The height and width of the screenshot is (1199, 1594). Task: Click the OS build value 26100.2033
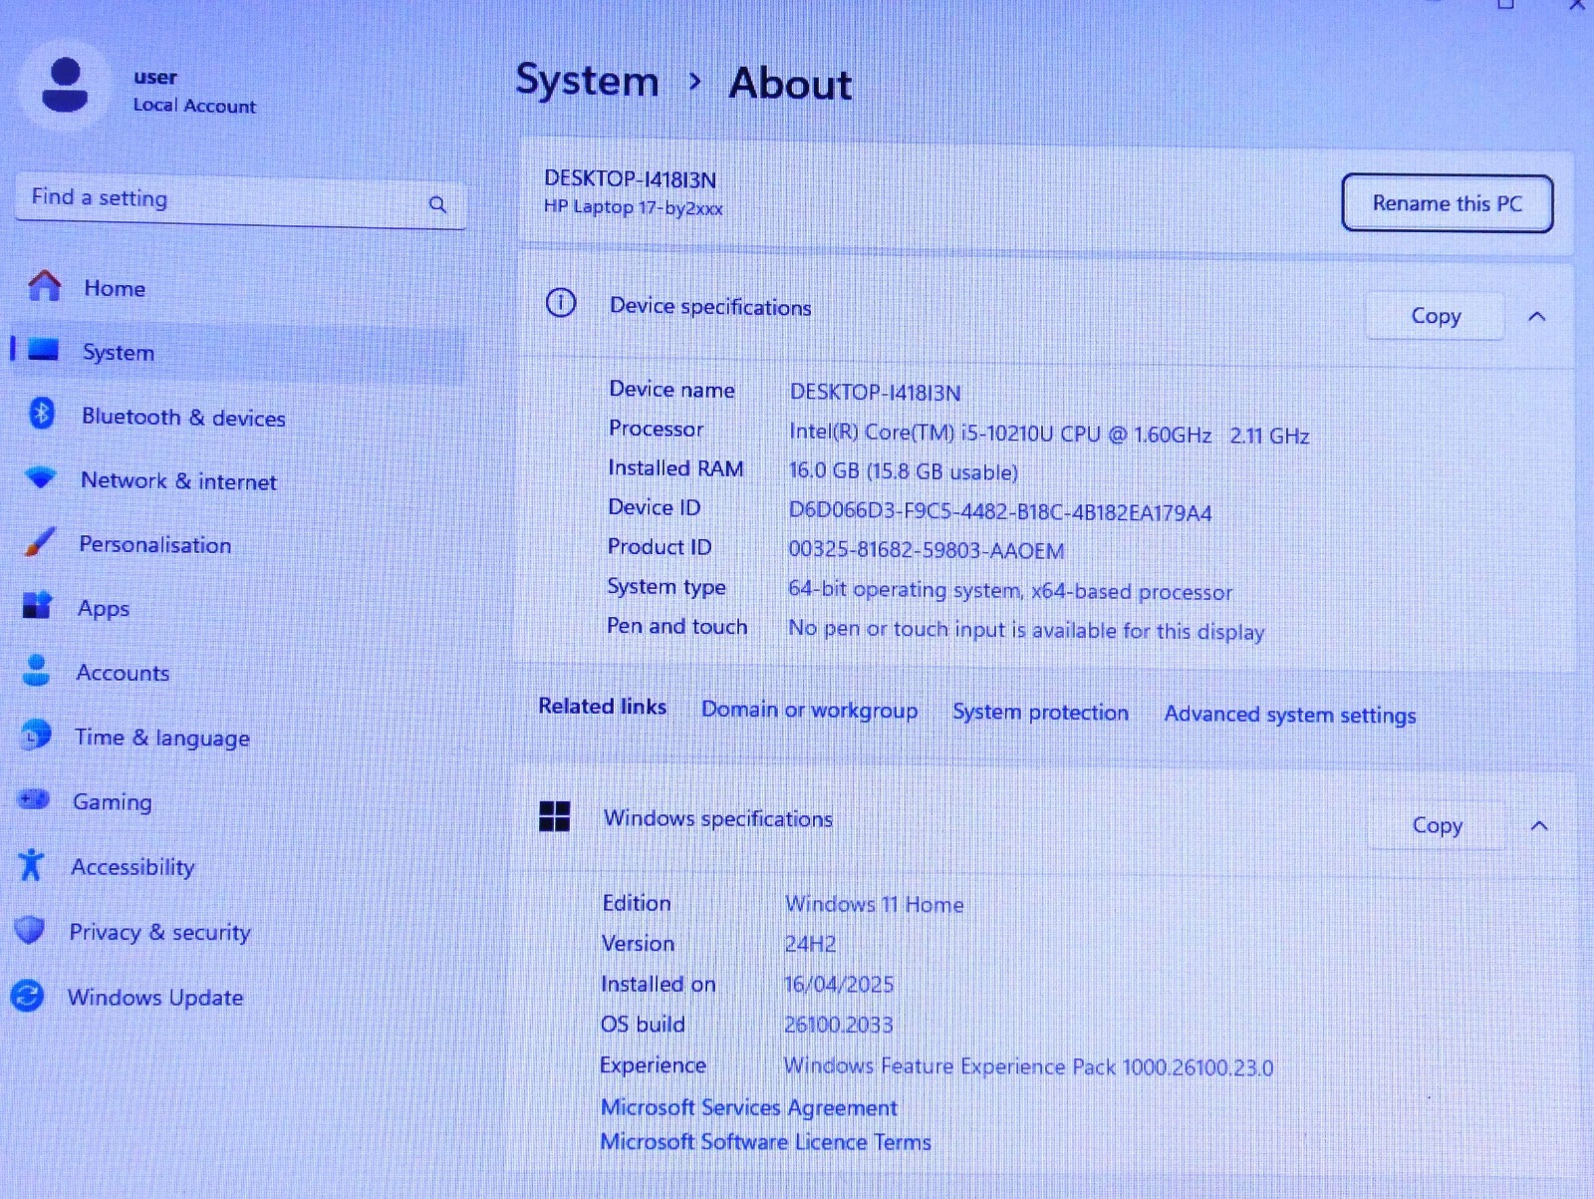[x=838, y=1025]
